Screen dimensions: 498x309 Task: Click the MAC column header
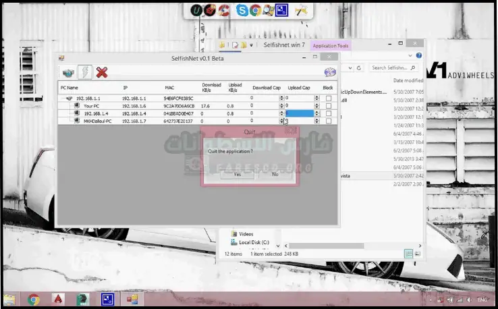(x=169, y=88)
